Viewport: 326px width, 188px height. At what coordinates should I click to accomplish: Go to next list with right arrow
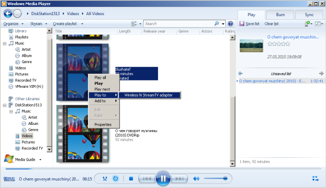[x=321, y=74]
